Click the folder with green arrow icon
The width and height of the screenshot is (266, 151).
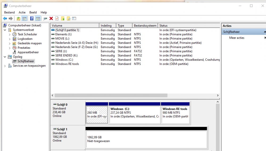(x=63, y=18)
